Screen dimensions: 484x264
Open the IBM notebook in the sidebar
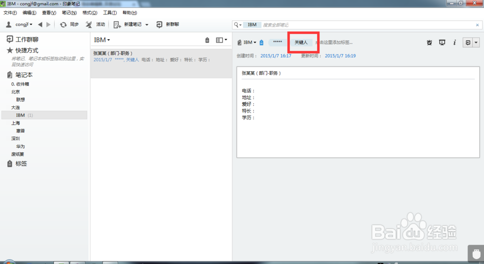coord(44,115)
